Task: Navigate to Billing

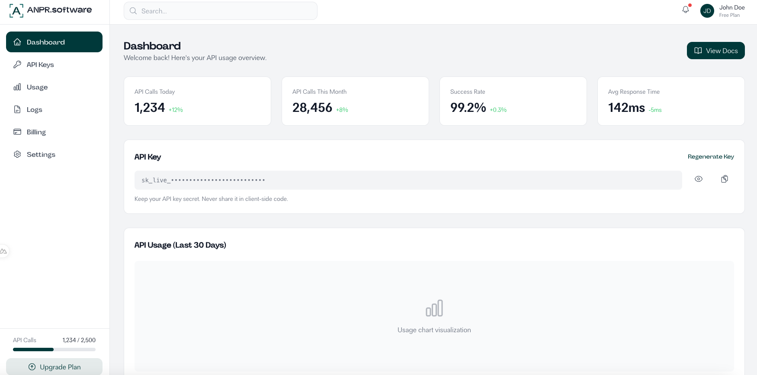Action: (x=36, y=132)
